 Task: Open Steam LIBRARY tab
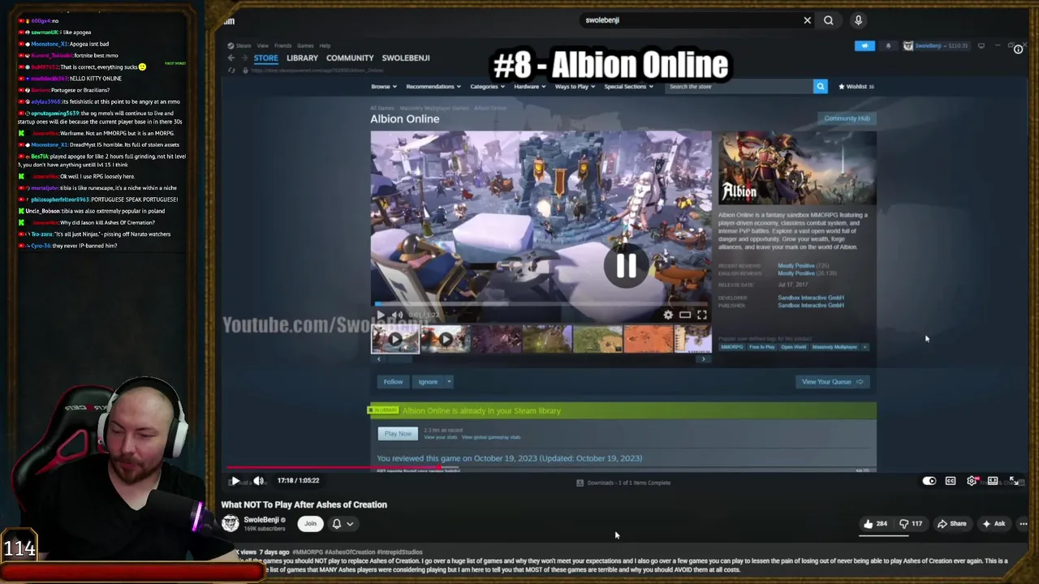(x=302, y=58)
